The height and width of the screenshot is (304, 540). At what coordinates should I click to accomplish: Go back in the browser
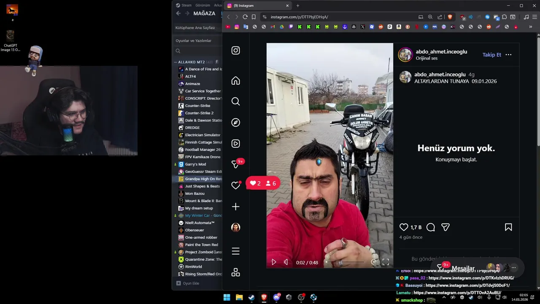click(x=228, y=17)
